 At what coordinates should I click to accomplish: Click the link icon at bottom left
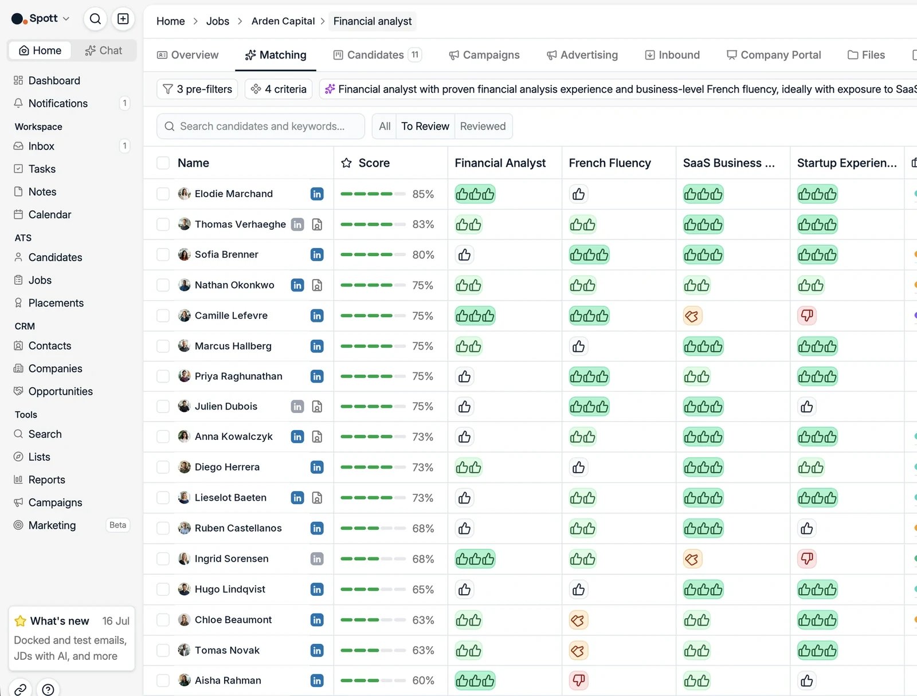20,689
